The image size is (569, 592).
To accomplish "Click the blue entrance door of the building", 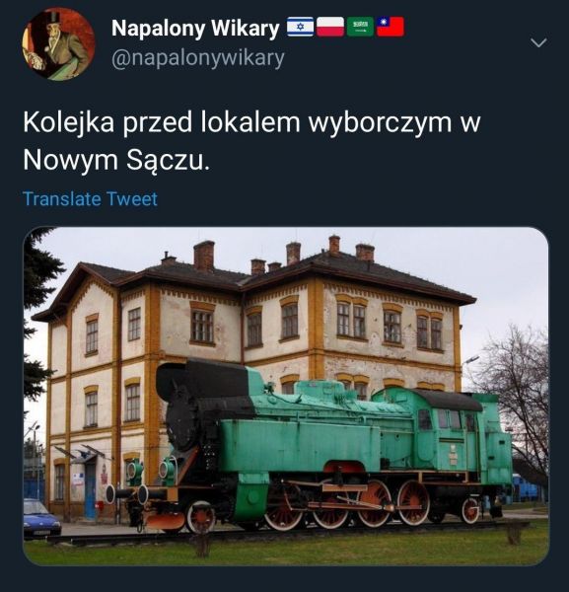I will click(x=91, y=490).
